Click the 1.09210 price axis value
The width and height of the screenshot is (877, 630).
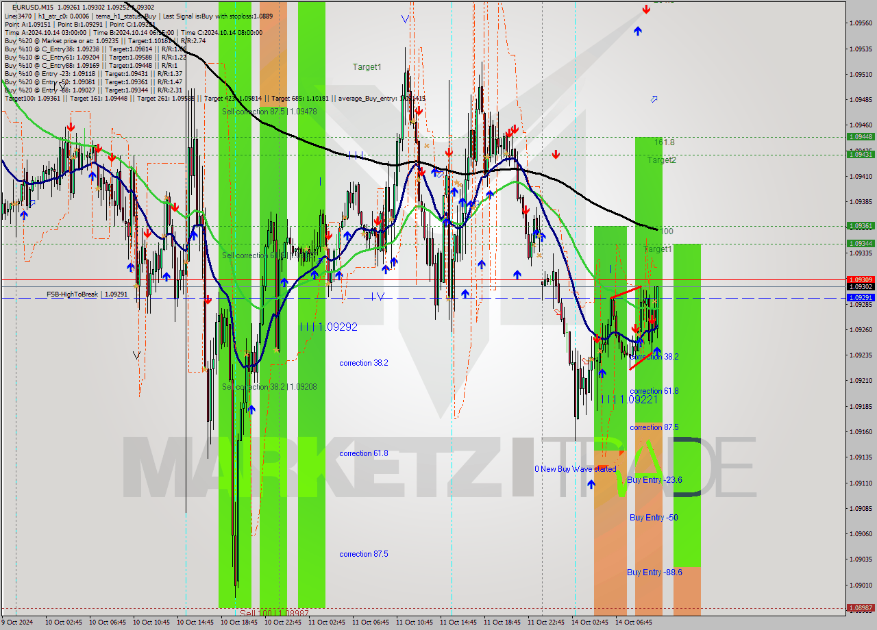[861, 380]
